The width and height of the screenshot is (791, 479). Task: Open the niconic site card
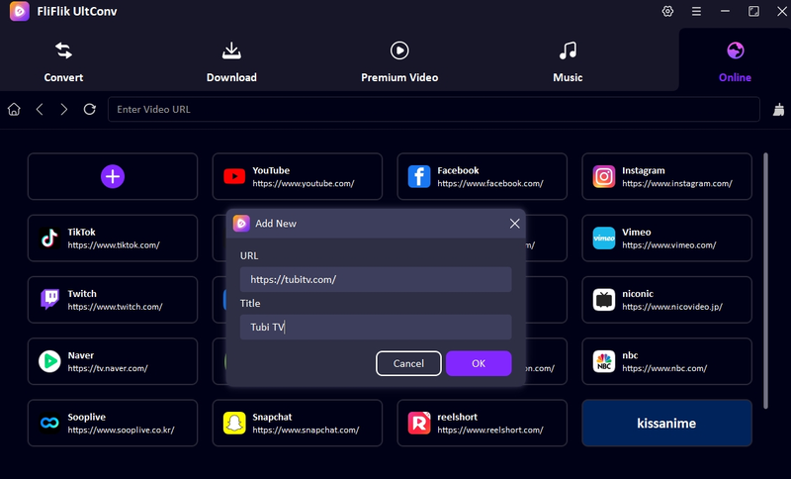666,300
